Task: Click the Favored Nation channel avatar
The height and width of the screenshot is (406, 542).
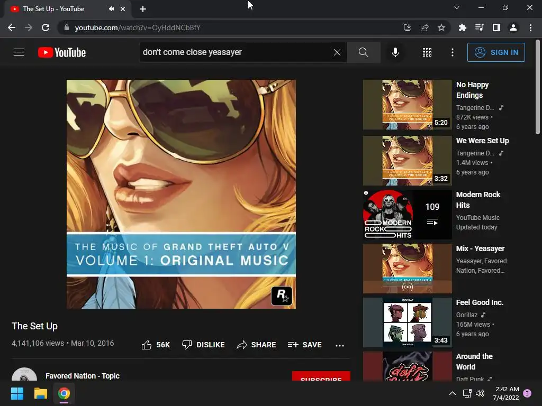Action: point(24,375)
